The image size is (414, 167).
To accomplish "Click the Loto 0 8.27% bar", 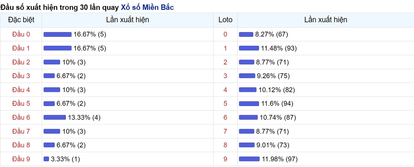I will click(x=246, y=34).
